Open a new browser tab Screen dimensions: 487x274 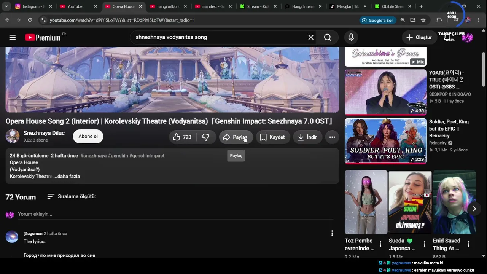click(421, 6)
